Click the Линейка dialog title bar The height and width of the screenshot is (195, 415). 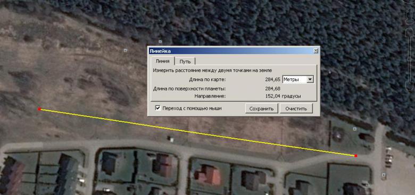pos(230,51)
